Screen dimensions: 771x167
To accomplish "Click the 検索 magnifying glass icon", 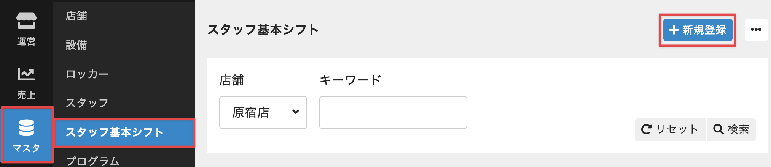I will [x=718, y=129].
